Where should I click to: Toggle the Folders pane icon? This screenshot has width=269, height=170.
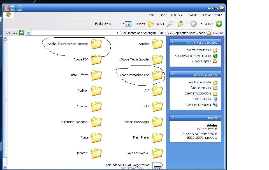click(150, 24)
